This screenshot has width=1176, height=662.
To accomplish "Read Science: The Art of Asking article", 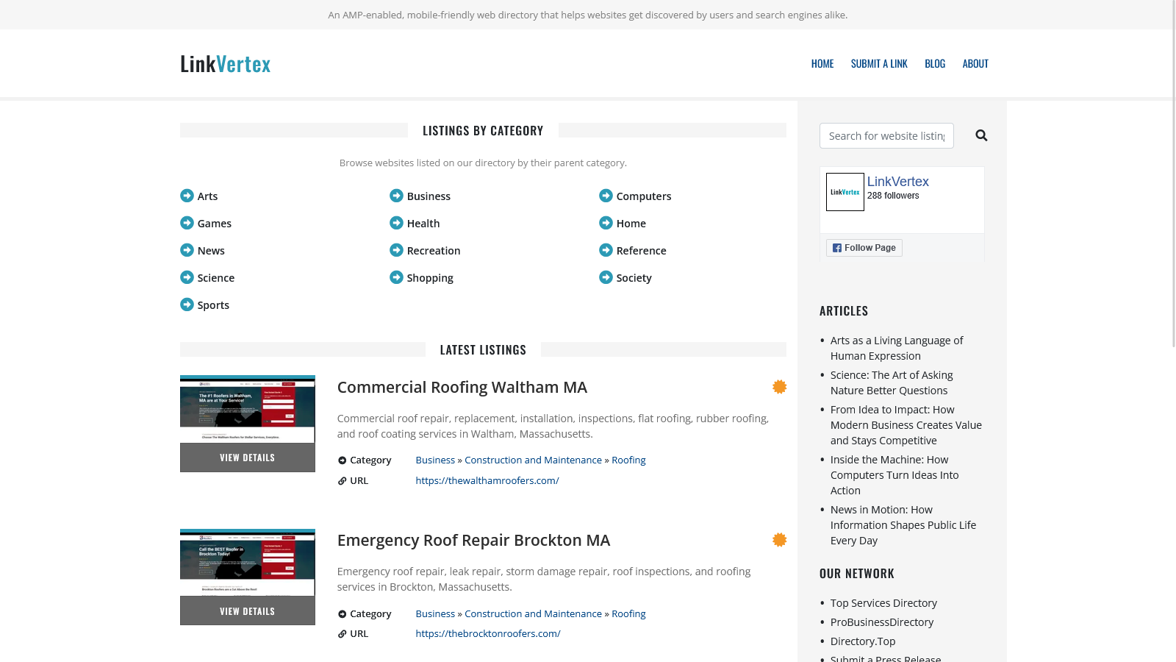I will point(892,382).
